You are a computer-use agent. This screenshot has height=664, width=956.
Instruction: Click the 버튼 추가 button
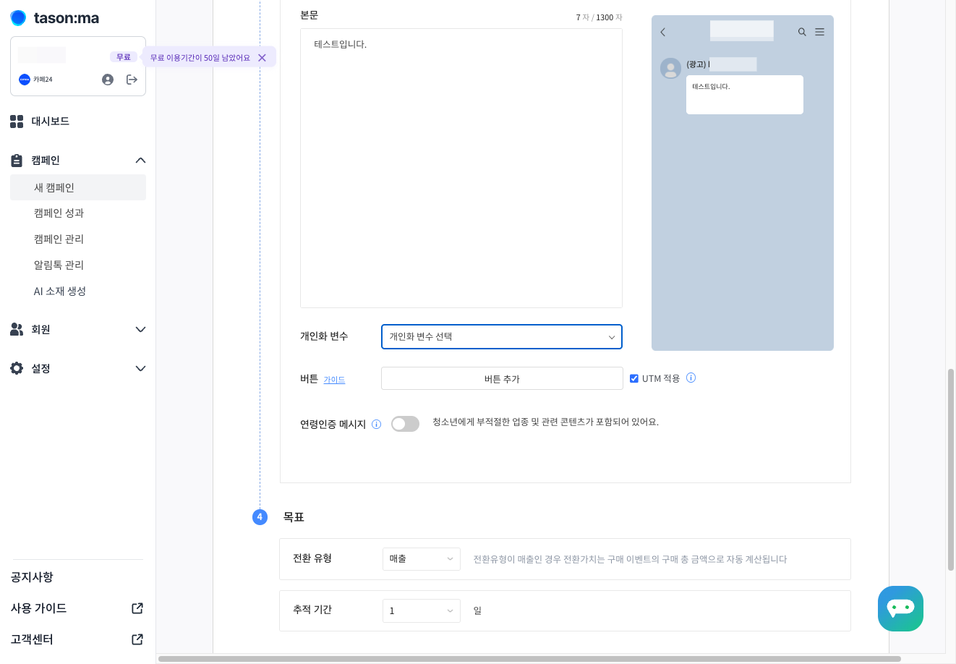pos(502,378)
